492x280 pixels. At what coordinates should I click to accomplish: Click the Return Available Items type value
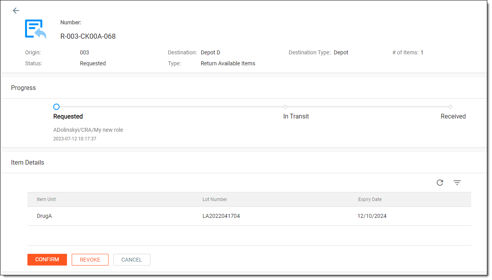(x=228, y=63)
